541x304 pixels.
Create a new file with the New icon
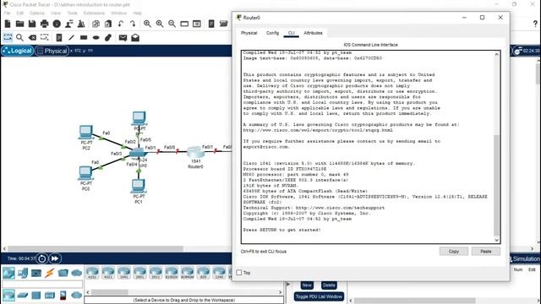coord(8,24)
